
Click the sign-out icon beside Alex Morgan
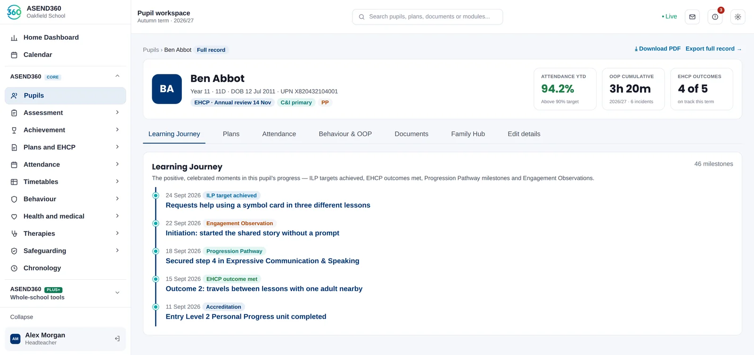click(x=117, y=339)
